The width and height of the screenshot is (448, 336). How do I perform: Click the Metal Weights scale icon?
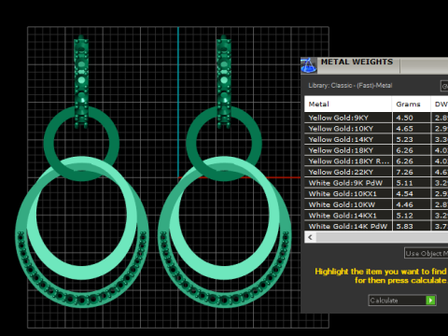pyautogui.click(x=309, y=65)
